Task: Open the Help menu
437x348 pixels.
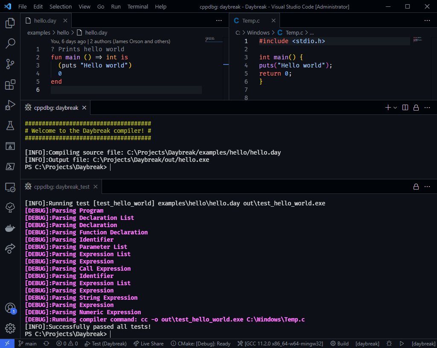Action: pos(160,6)
